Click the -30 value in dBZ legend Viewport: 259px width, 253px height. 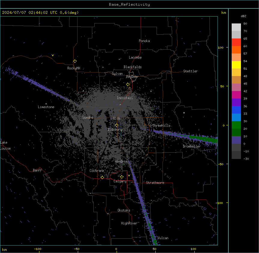[246, 159]
